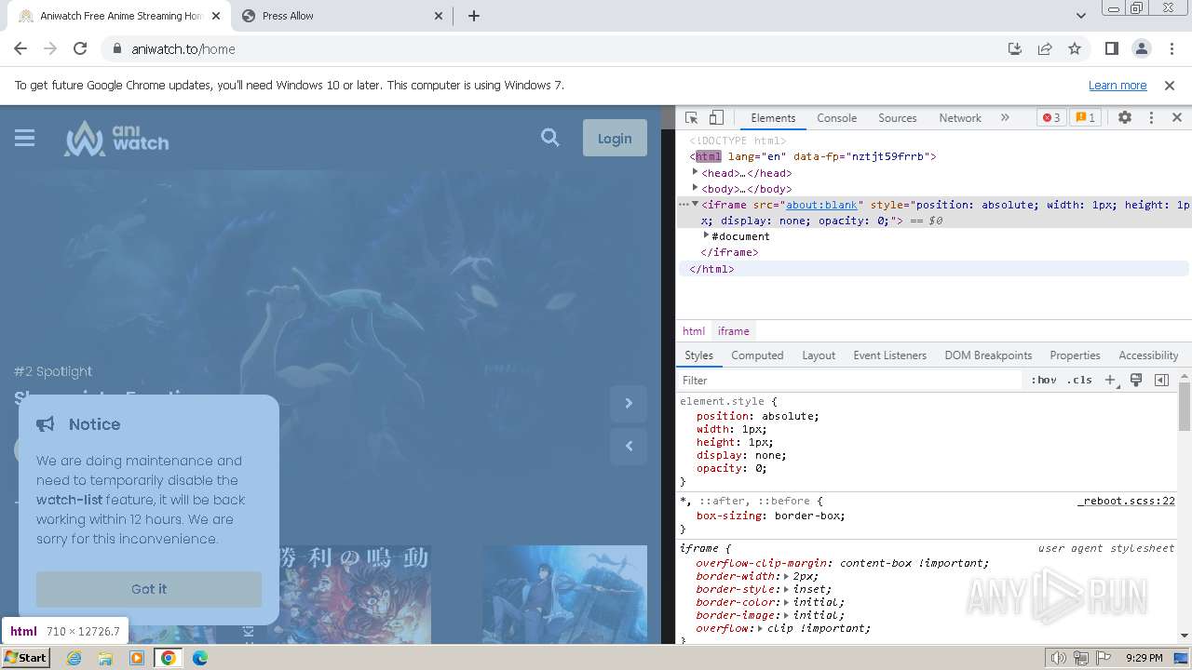This screenshot has height=670, width=1192.
Task: Open the aniwatch hamburger menu
Action: (25, 139)
